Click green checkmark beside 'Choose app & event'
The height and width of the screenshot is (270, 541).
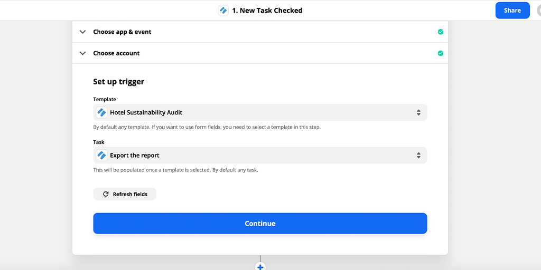[x=440, y=32]
